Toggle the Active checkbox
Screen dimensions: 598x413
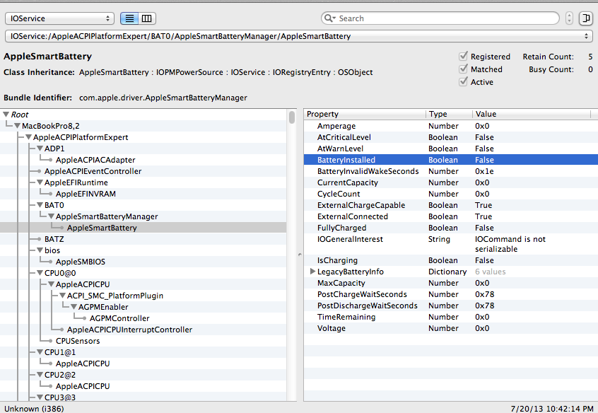[x=463, y=82]
